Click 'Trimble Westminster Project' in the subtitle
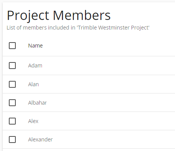 (113, 28)
